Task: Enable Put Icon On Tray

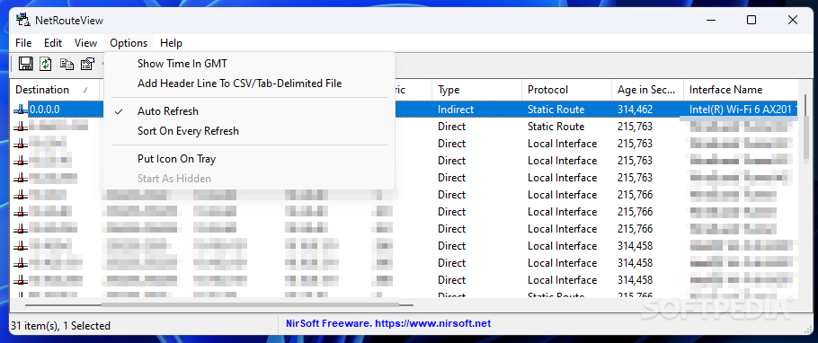Action: [x=249, y=159]
